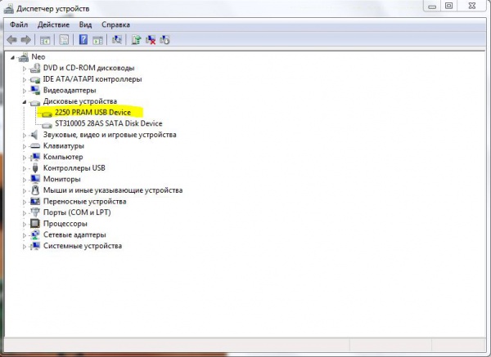
Task: Click the Uninstall device red-X icon
Action: [151, 40]
